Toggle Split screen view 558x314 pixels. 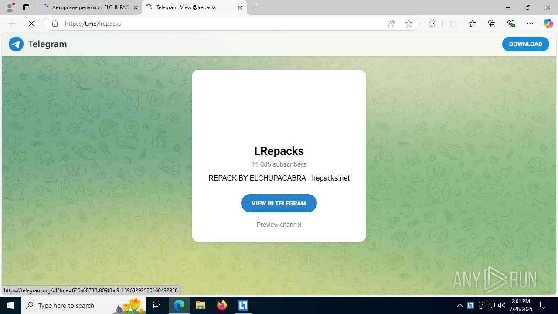453,24
